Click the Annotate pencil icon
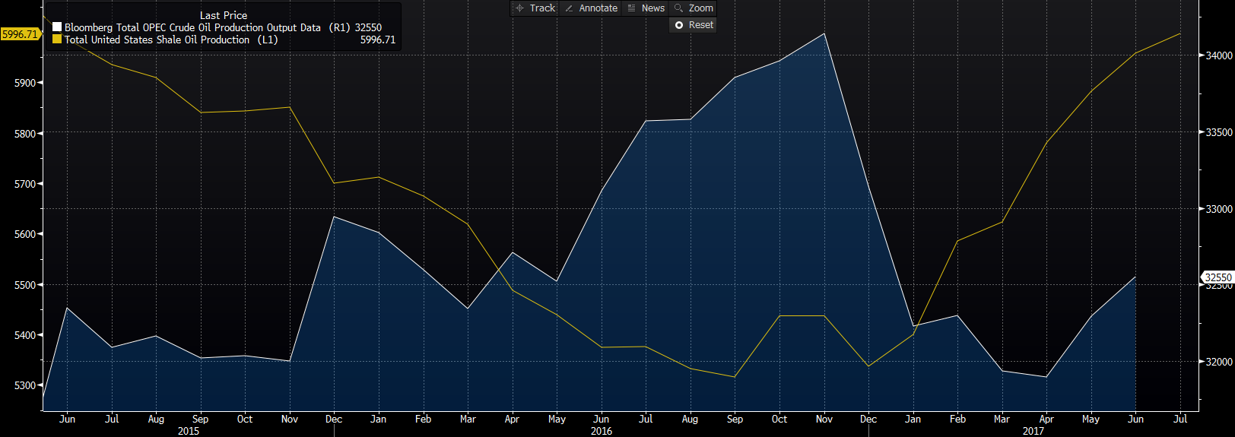The width and height of the screenshot is (1235, 437). click(x=569, y=8)
